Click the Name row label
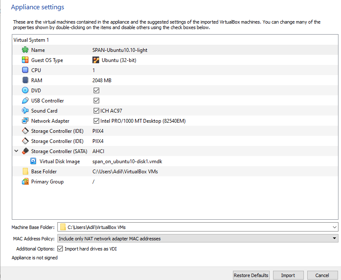This screenshot has height=280, width=341. (38, 50)
